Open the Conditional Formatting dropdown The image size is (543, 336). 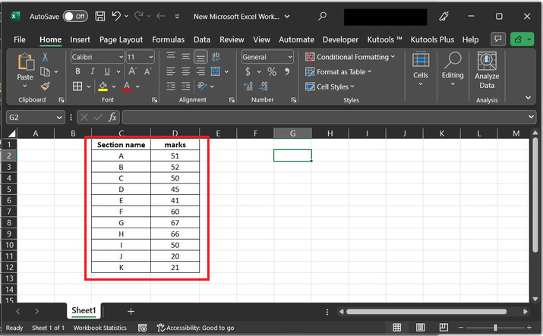pyautogui.click(x=350, y=57)
